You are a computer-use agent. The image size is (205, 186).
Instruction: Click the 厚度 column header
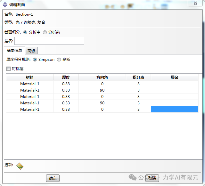click(x=66, y=77)
